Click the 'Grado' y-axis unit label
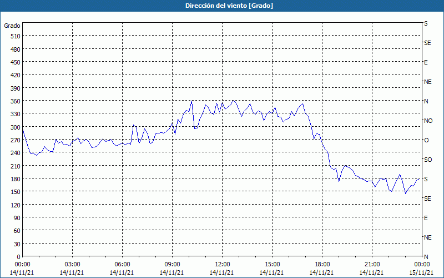Image resolution: width=444 pixels, height=278 pixels. [12, 26]
